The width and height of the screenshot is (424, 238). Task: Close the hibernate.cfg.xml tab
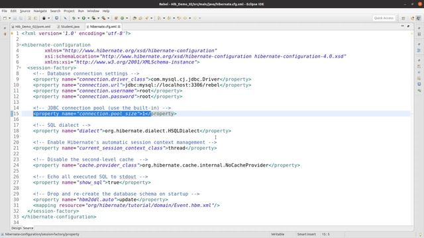[x=119, y=26]
